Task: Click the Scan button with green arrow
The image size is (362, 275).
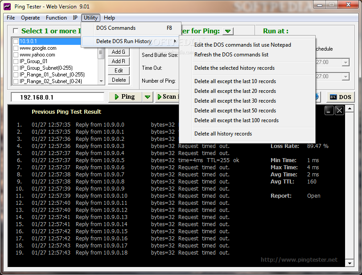Action: pos(167,97)
